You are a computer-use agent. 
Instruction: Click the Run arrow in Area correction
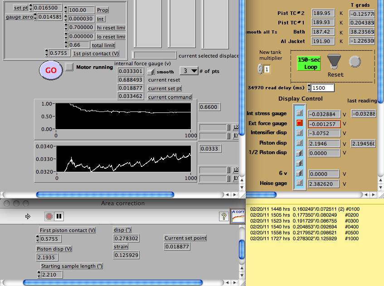click(28, 217)
